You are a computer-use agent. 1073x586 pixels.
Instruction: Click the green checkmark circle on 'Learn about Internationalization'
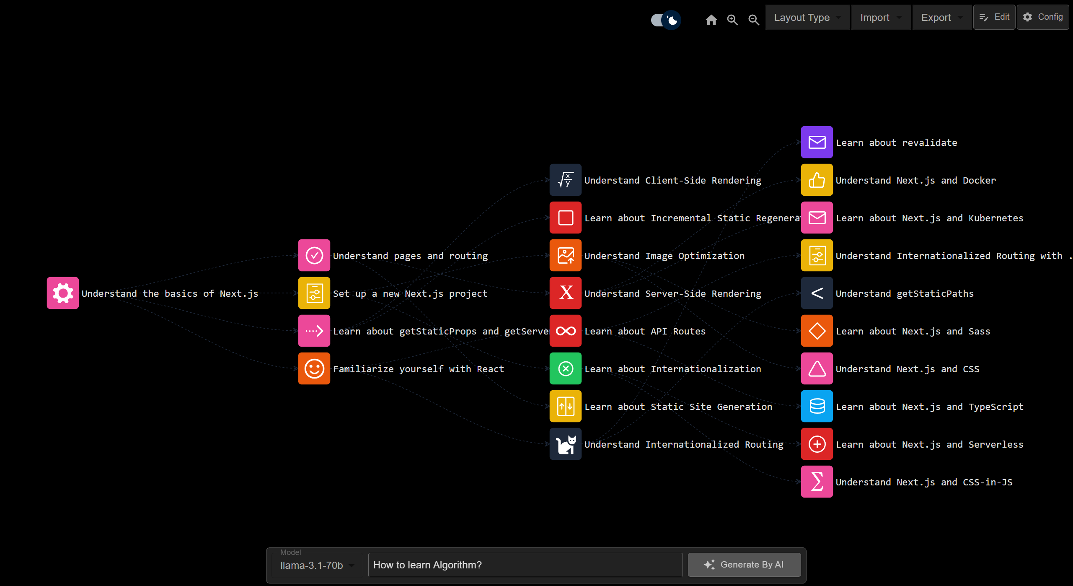565,369
